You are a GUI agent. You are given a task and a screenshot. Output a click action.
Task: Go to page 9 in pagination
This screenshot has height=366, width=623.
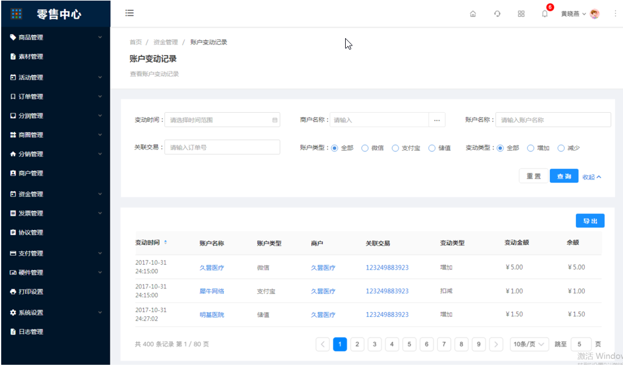pyautogui.click(x=478, y=344)
